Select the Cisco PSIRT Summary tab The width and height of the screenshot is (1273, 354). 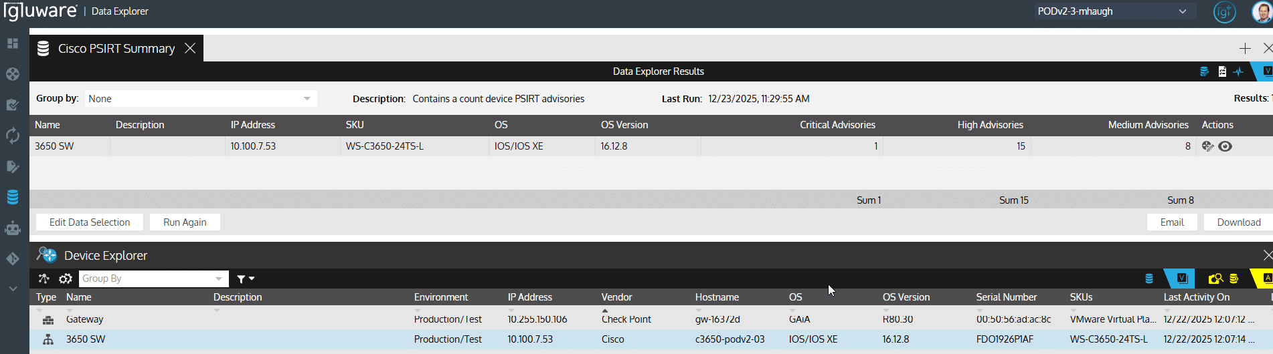point(116,49)
